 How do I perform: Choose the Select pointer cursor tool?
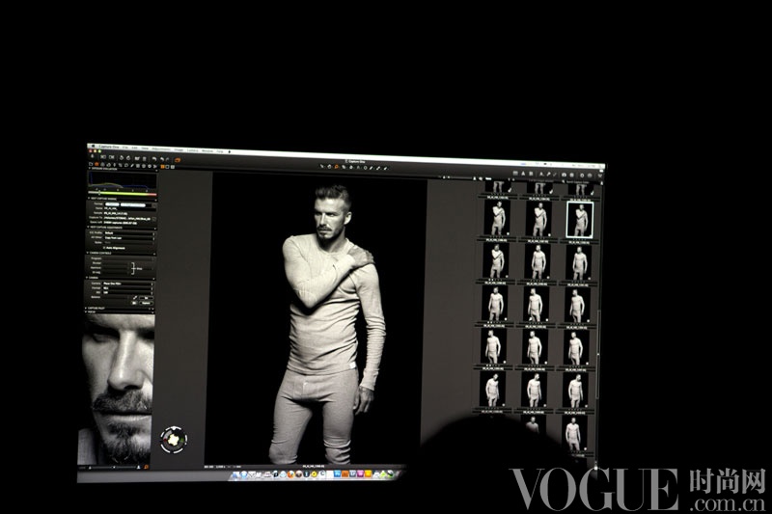[x=322, y=166]
